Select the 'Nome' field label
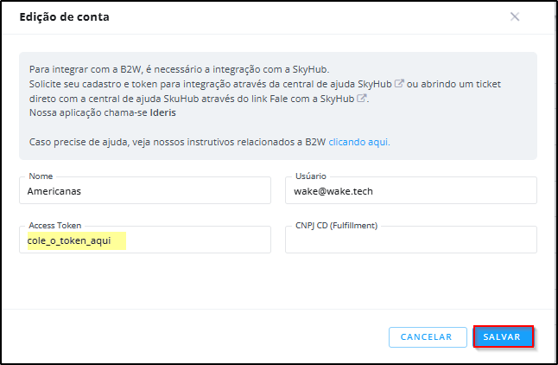The width and height of the screenshot is (558, 365). click(41, 176)
